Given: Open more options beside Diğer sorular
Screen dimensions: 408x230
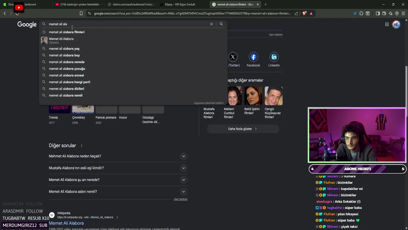Looking at the screenshot, I should [82, 146].
